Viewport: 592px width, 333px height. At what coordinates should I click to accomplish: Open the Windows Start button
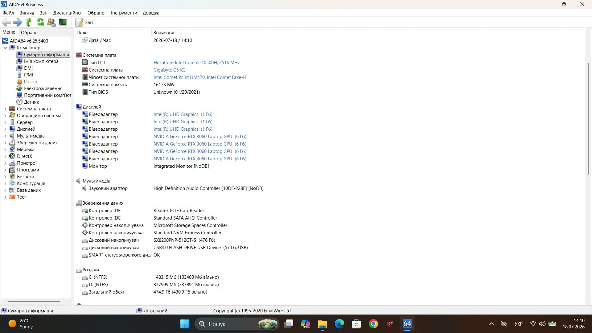pos(185,324)
